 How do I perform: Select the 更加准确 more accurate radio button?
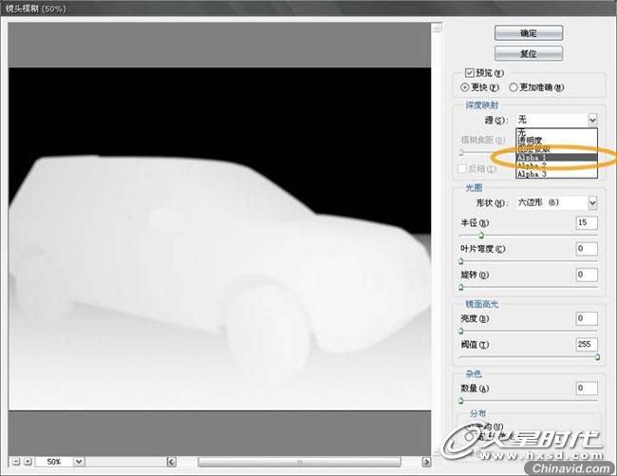(x=514, y=87)
